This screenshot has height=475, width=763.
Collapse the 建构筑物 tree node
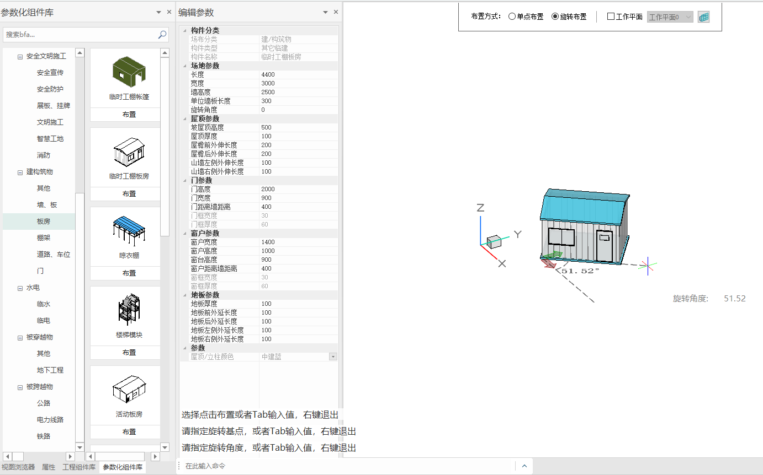20,172
